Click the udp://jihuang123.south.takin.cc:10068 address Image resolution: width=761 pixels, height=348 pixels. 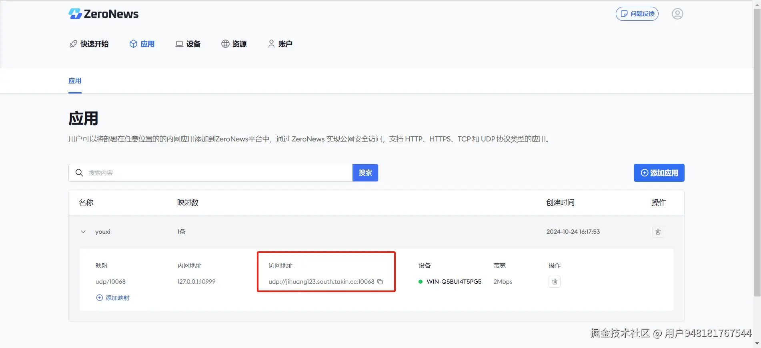[321, 282]
